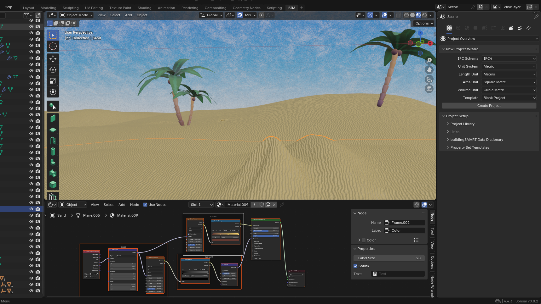Click the Label field showing Color
Screen dimensions: 541x304
point(405,230)
